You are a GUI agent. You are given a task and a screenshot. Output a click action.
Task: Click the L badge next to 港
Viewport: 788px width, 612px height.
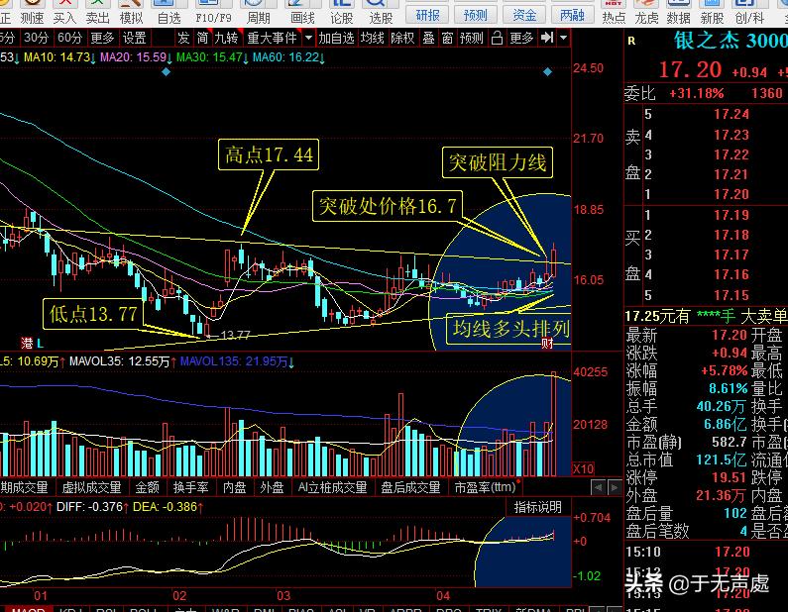41,344
